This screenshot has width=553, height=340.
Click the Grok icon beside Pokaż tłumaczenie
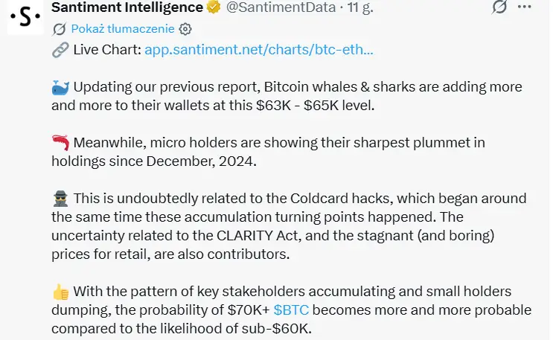point(59,29)
